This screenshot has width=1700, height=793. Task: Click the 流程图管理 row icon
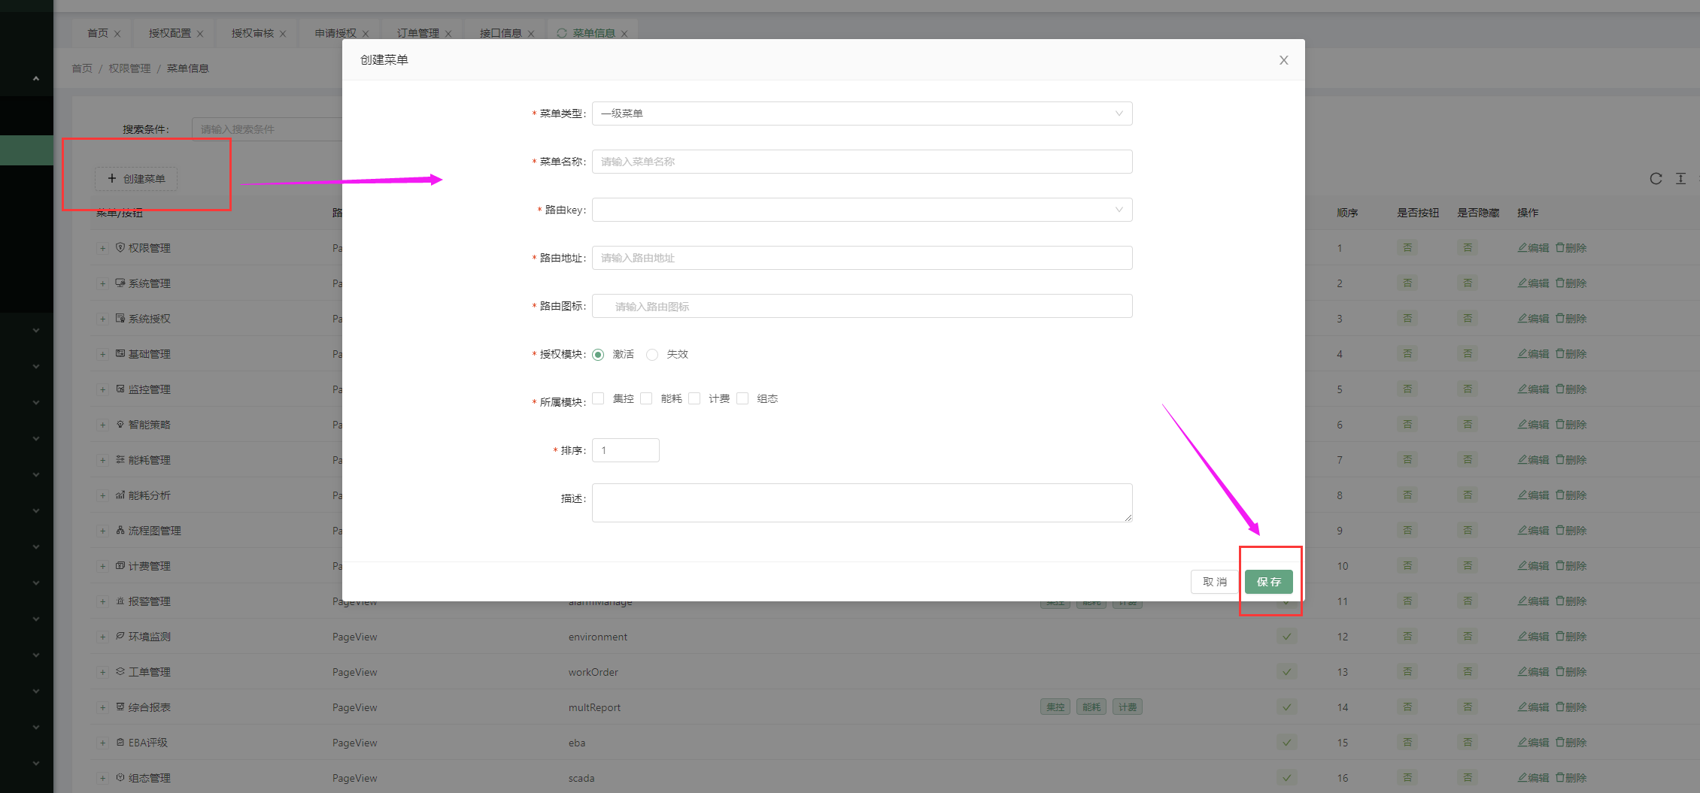tap(120, 530)
